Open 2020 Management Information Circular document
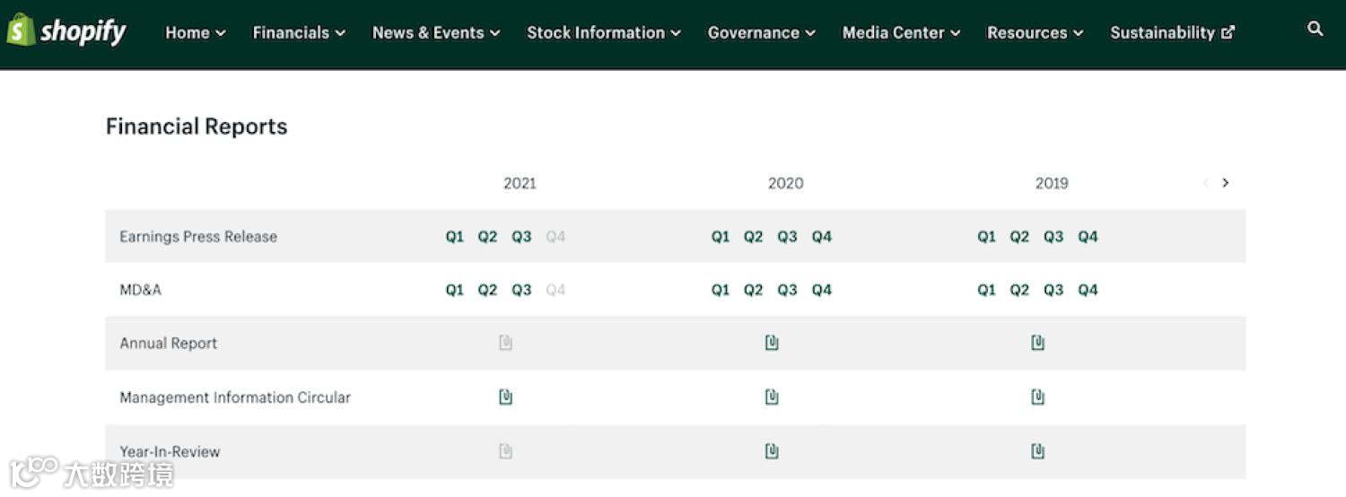Viewport: 1346px width, 497px height. click(772, 397)
